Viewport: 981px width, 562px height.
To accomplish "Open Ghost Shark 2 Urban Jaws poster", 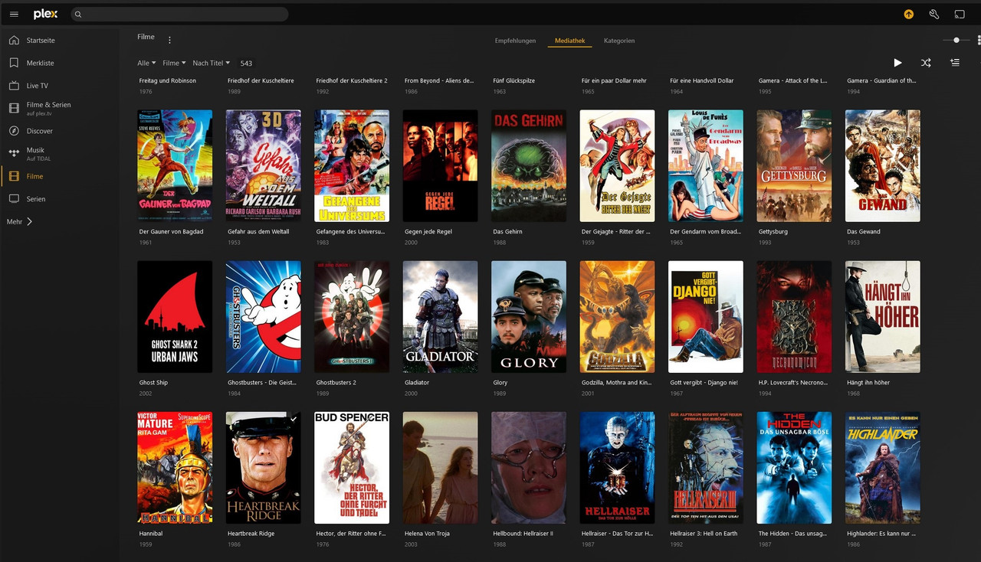I will 175,316.
